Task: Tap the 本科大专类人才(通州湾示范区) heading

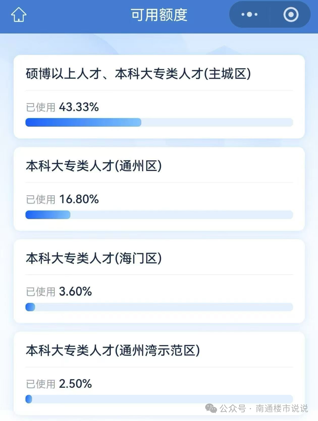Action: [113, 350]
